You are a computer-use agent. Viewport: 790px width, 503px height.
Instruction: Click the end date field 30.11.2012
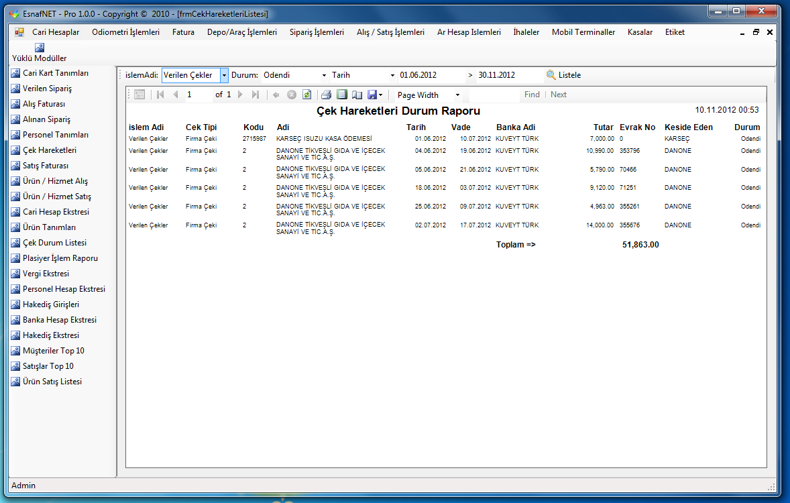(x=509, y=75)
